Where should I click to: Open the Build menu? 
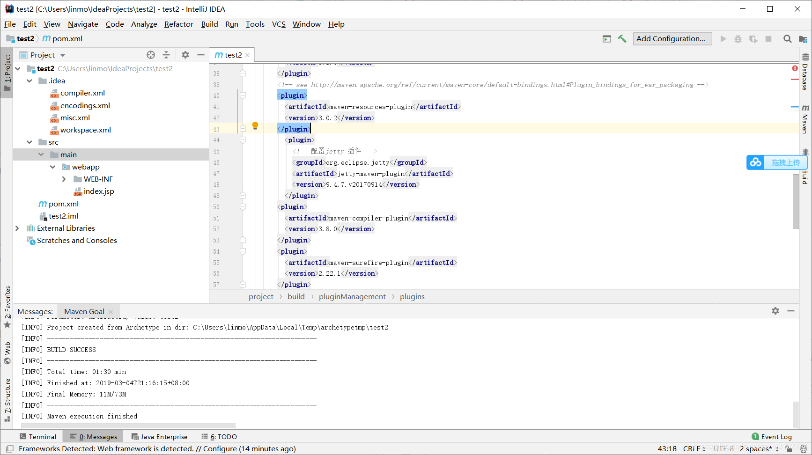(x=209, y=24)
